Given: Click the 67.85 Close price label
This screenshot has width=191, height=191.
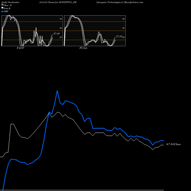Looking at the screenshot, I should point(173,144).
